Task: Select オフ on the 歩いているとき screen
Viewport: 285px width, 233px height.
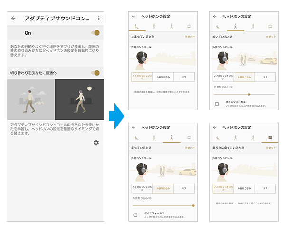Action: coord(265,77)
